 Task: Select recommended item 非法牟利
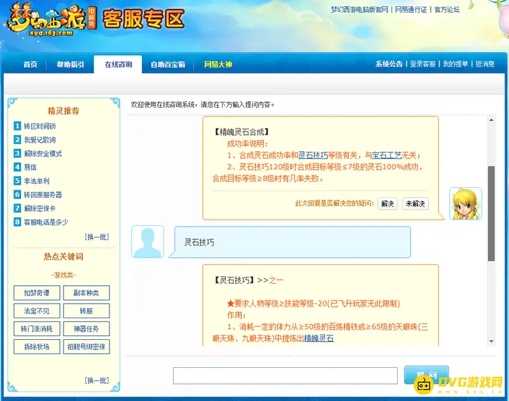36,181
